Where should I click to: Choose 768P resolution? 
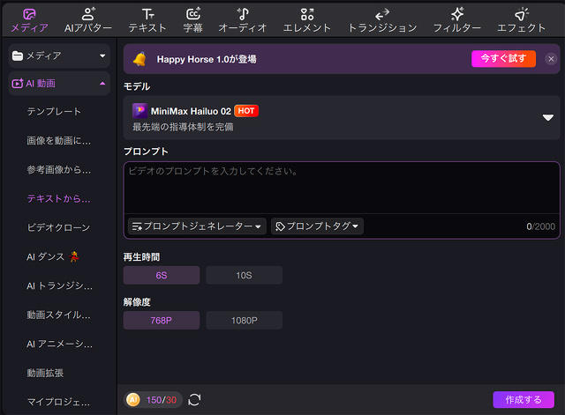tap(162, 321)
